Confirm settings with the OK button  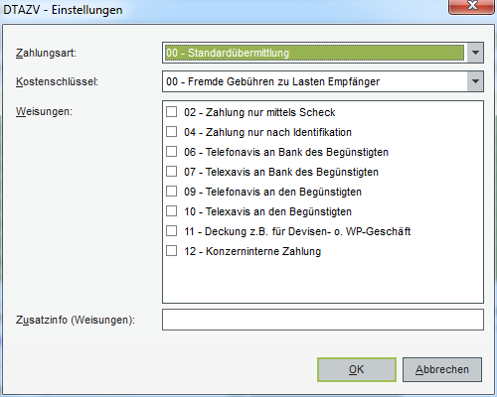(357, 369)
